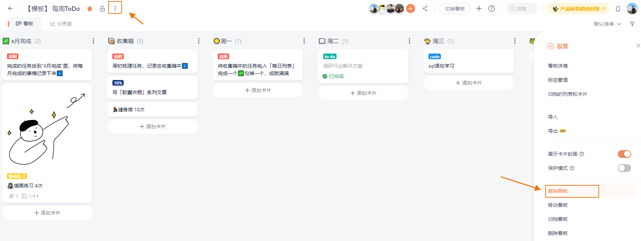Click the filter funnel icon
Viewport: 641px width, 241px height.
click(632, 24)
